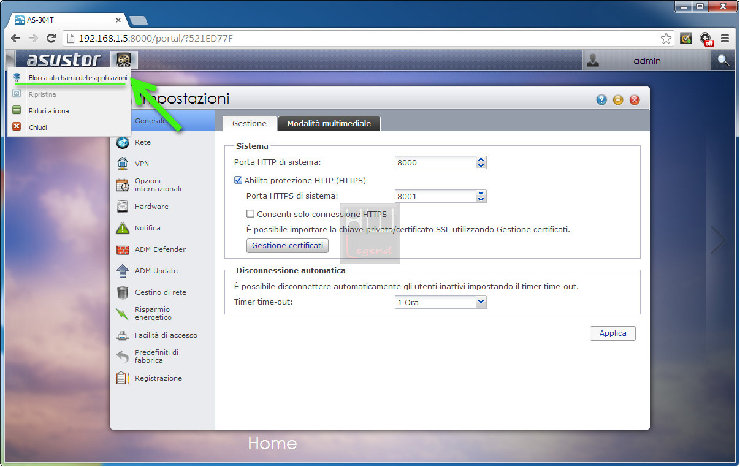Click the ADM Update arrow icon

click(x=123, y=271)
